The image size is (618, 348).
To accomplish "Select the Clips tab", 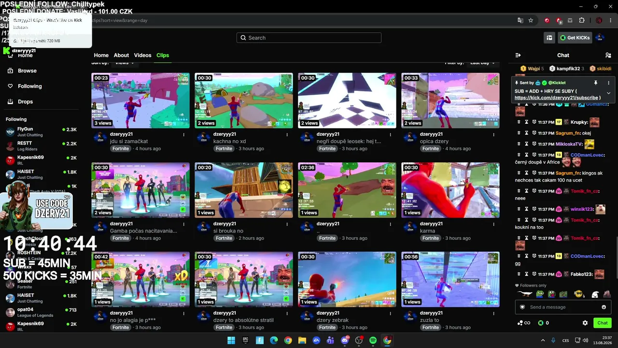I will (x=163, y=55).
